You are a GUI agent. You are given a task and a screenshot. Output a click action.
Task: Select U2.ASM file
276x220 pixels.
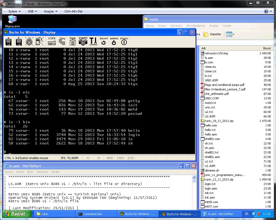(x=208, y=116)
